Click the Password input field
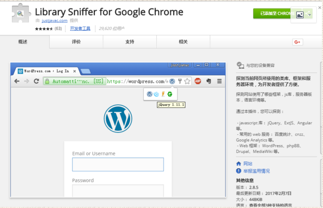 point(118,191)
